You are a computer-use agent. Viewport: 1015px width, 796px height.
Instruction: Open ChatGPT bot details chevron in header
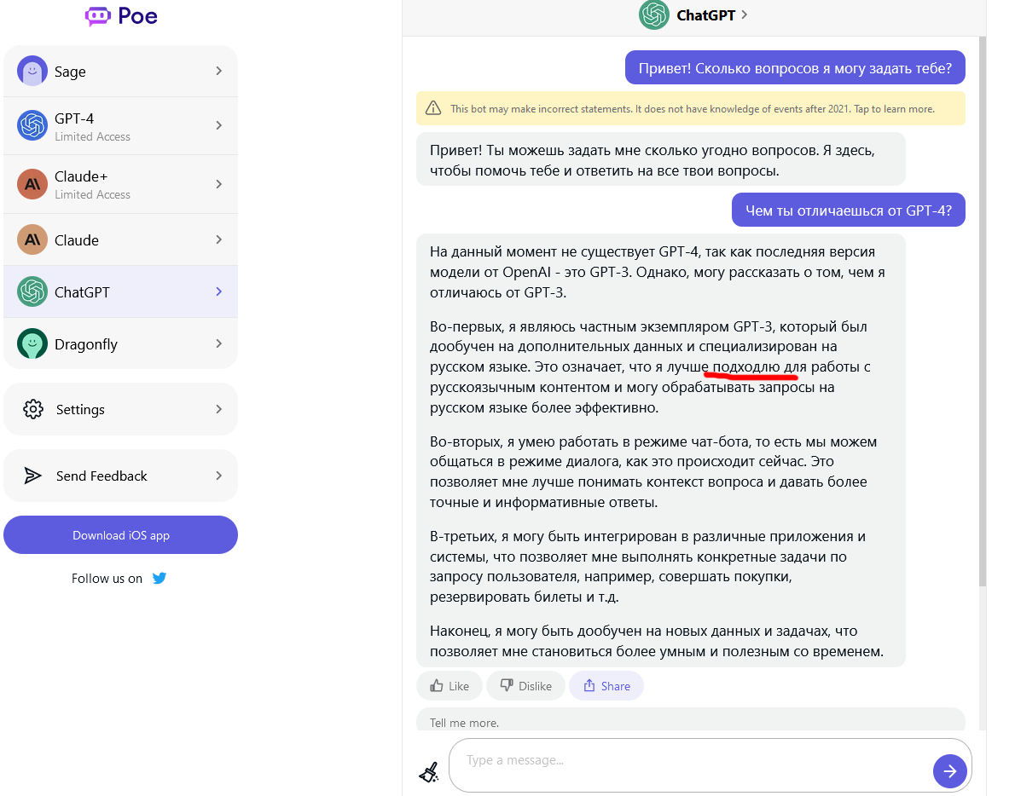(x=745, y=14)
